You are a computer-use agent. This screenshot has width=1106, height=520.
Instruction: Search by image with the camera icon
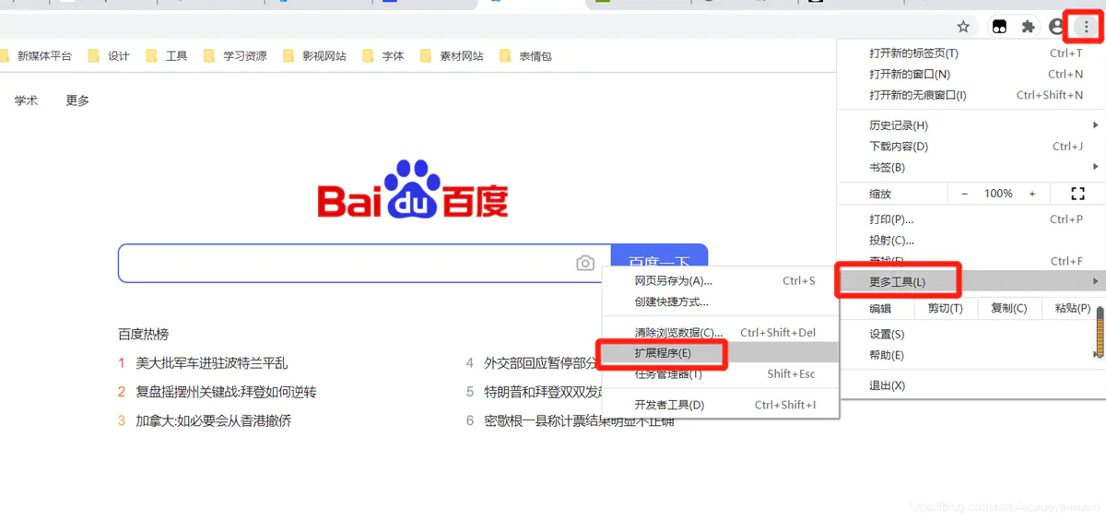[x=585, y=264]
